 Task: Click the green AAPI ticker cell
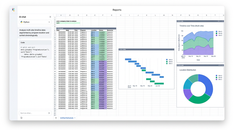coord(68,23)
